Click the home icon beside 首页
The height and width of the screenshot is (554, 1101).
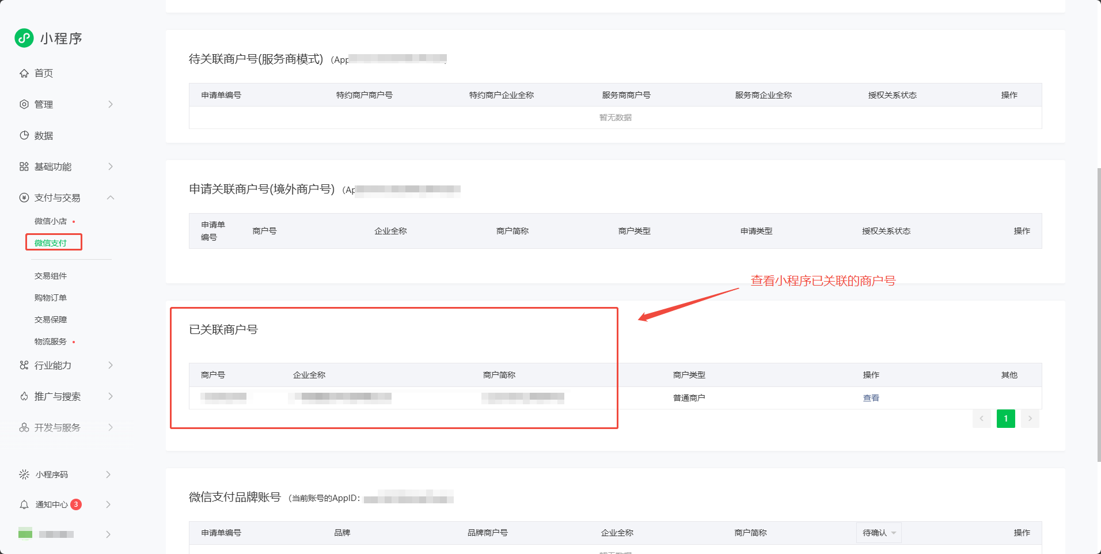coord(24,73)
